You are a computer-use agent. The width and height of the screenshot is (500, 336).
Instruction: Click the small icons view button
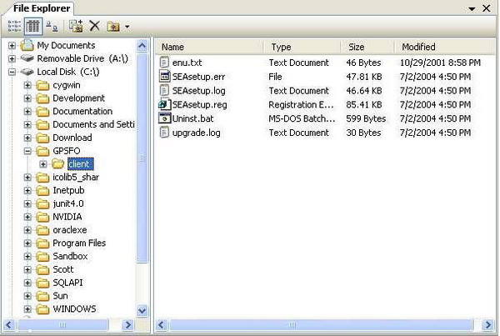click(x=52, y=26)
